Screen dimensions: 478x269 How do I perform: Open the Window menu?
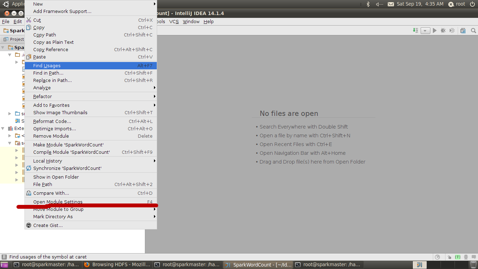191,21
